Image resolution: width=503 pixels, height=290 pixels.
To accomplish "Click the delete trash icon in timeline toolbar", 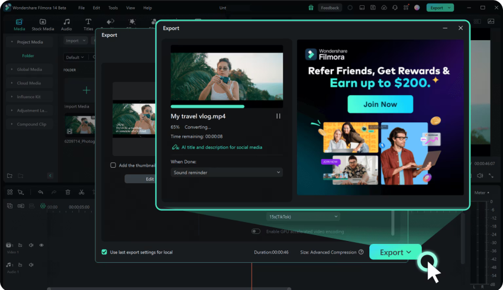I will tap(67, 192).
